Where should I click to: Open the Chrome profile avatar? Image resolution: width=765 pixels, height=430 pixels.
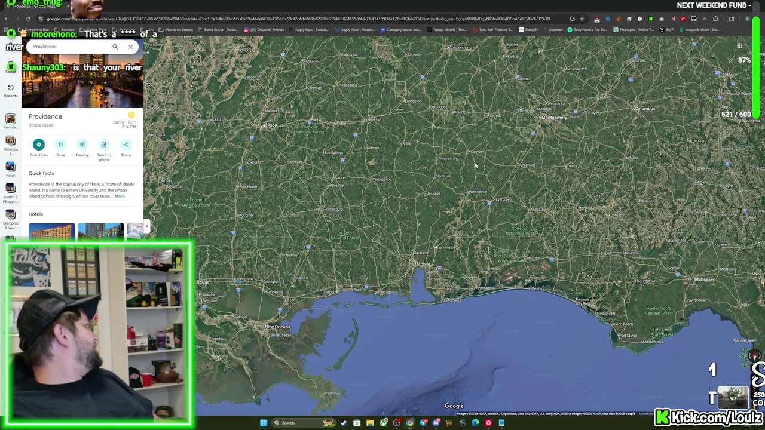747,19
